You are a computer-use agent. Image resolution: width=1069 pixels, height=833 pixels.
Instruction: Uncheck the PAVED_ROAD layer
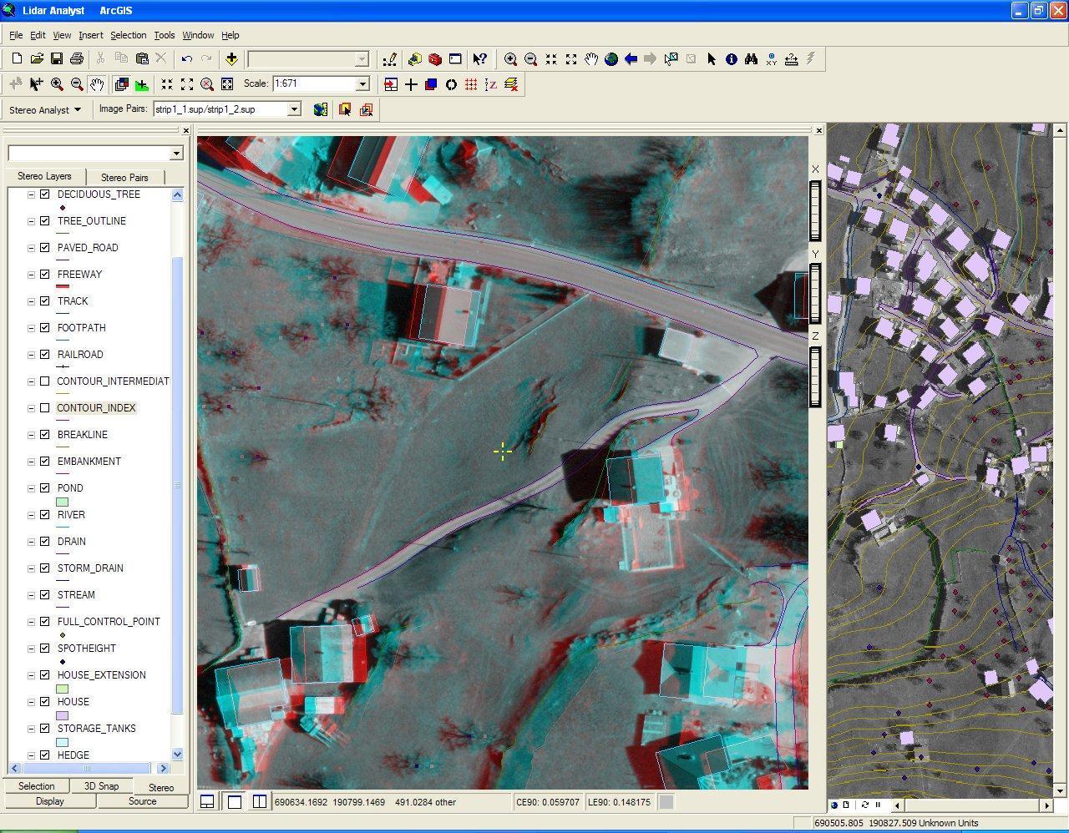click(x=45, y=248)
